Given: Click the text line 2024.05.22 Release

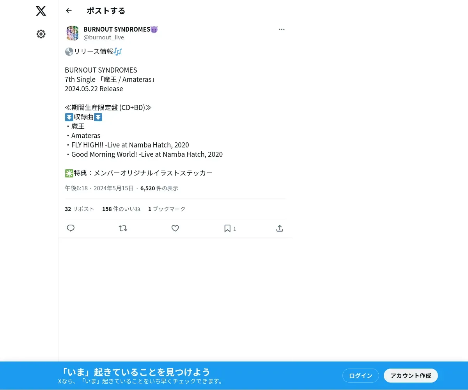Looking at the screenshot, I should coord(94,89).
